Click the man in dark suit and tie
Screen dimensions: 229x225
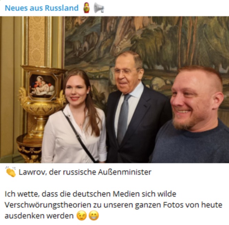136,108
